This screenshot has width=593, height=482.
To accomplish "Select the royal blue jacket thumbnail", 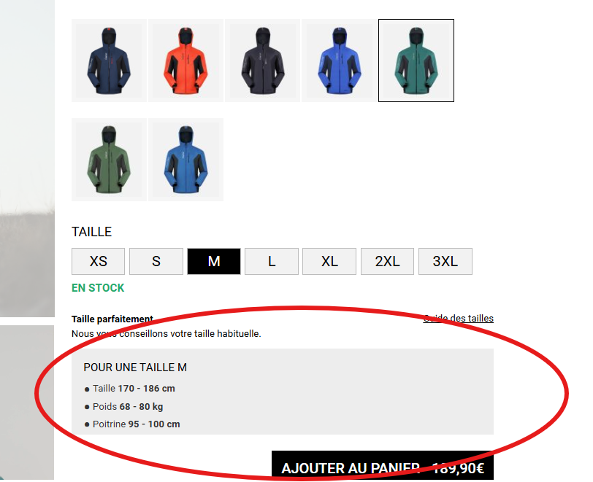I will coord(340,61).
